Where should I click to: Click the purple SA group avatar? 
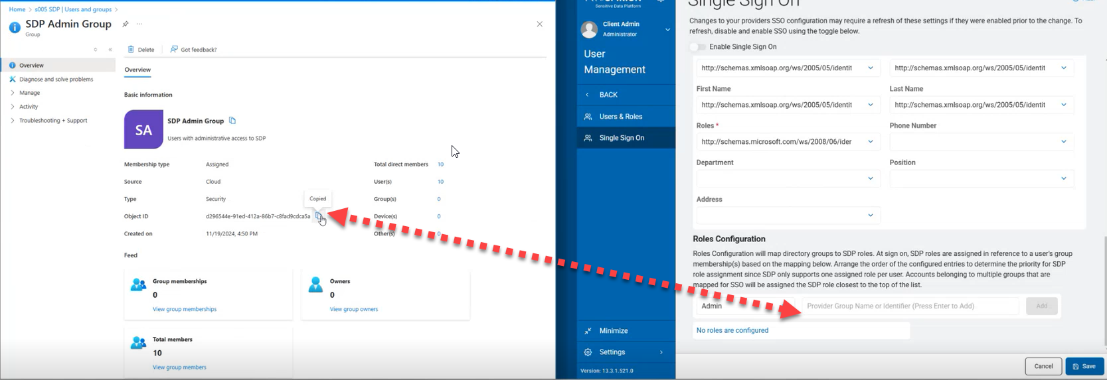pyautogui.click(x=143, y=129)
